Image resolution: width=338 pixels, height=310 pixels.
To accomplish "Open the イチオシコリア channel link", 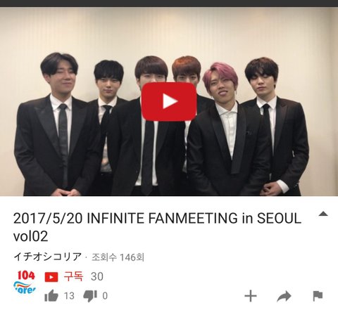I will click(x=47, y=257).
